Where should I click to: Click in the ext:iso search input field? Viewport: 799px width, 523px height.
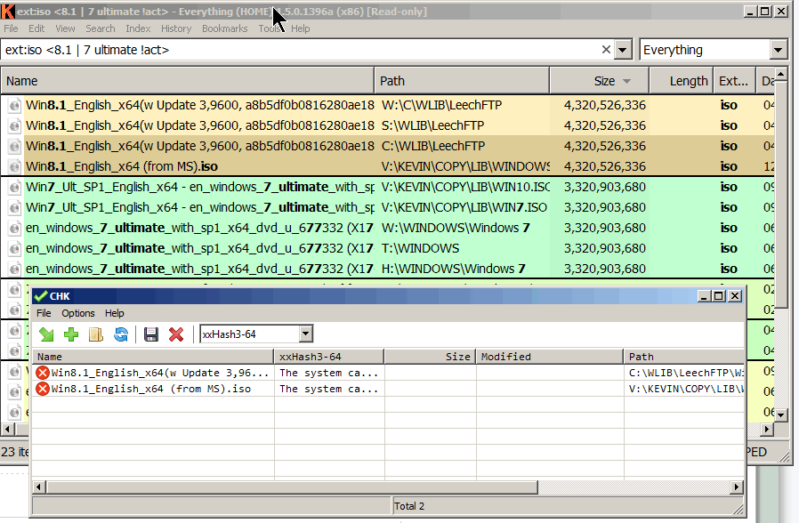click(x=301, y=50)
